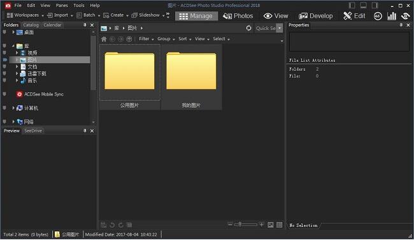Collapse the 库 tree node
This screenshot has width=414, height=242.
pyautogui.click(x=13, y=46)
